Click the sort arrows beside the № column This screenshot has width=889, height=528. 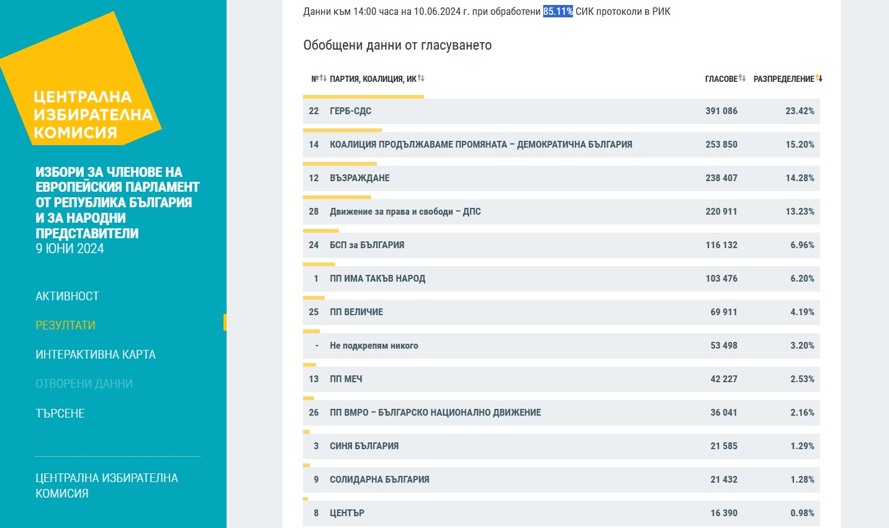(x=323, y=78)
